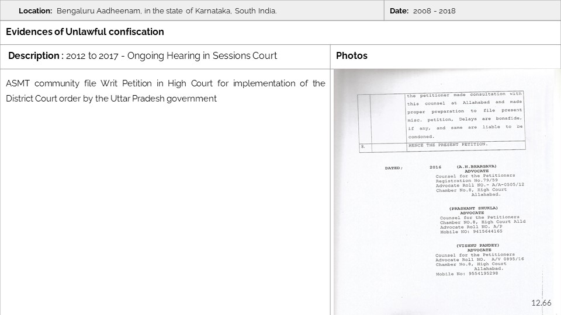Click row number 8 in scanned table
The width and height of the screenshot is (561, 315).
coord(363,147)
